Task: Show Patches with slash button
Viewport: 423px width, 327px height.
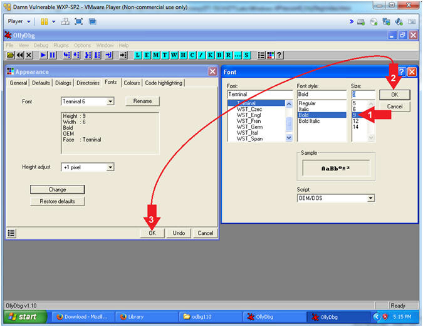Action: click(x=201, y=55)
